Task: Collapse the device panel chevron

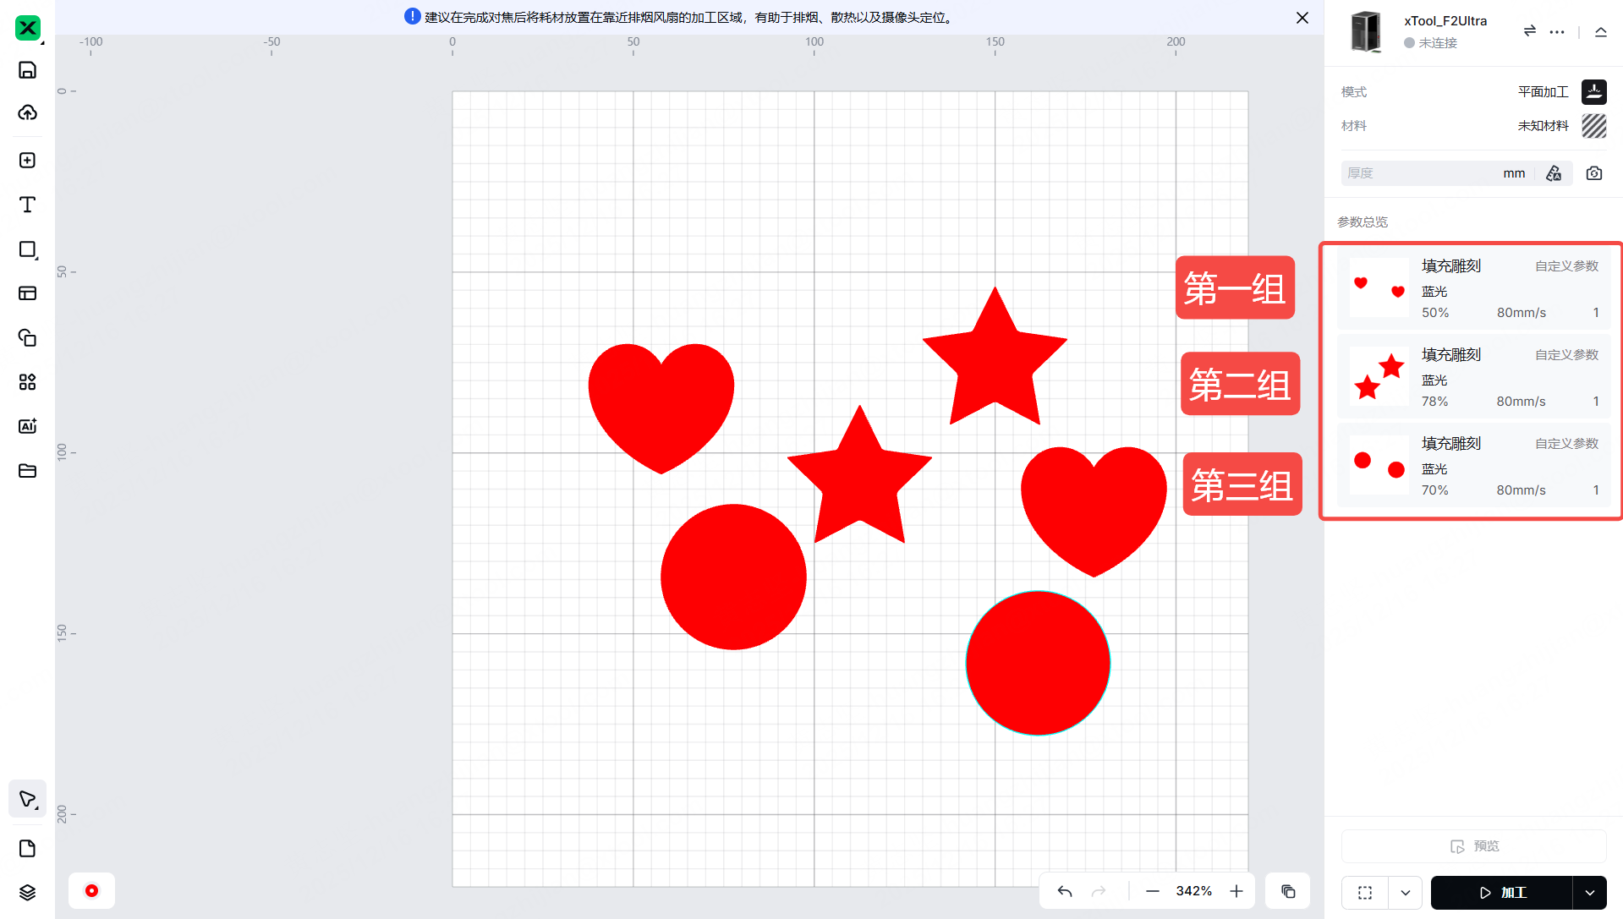Action: pos(1600,31)
